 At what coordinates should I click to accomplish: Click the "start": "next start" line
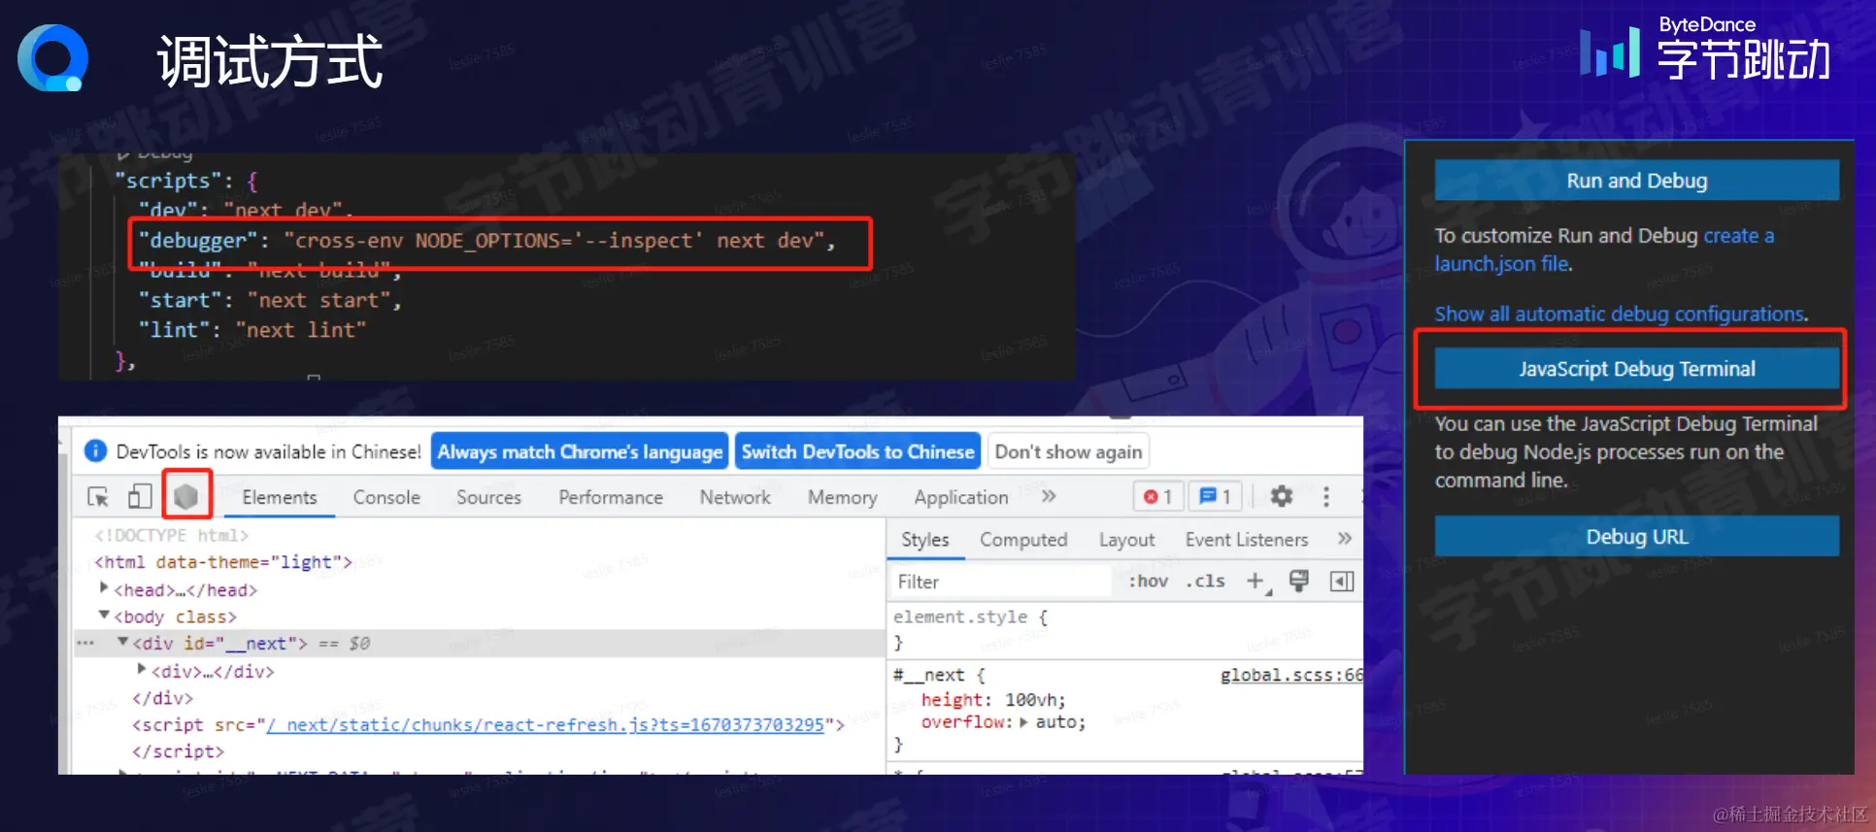point(269,300)
